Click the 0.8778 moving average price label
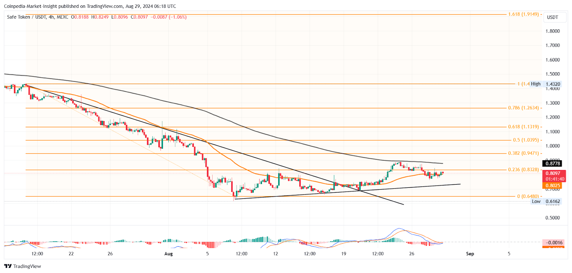Viewport: 572px width, 273px height. [x=553, y=163]
